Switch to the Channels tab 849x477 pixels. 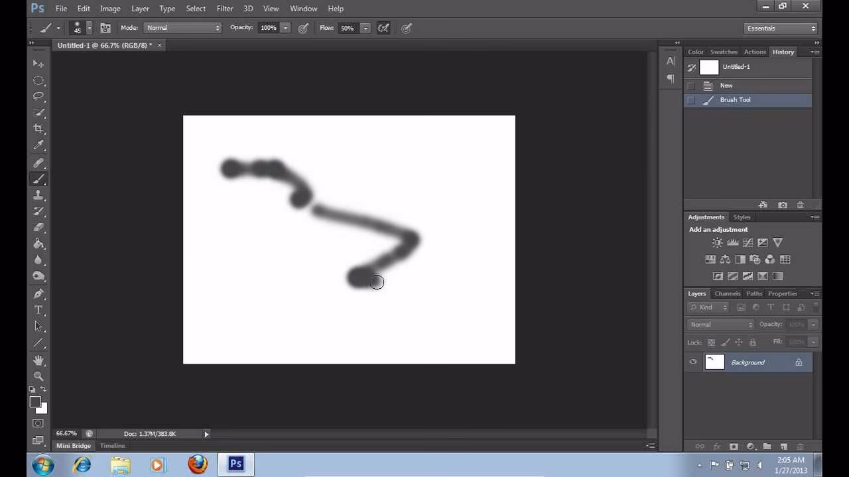pos(727,293)
